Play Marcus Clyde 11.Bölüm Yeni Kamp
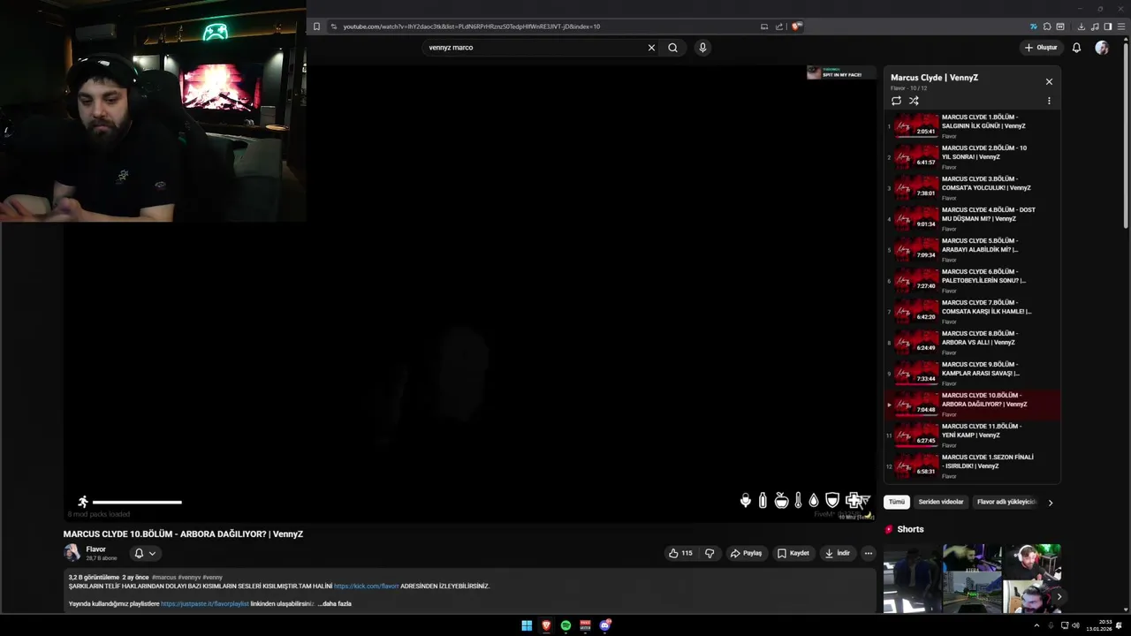Screen dimensions: 1131x636 tap(972, 435)
